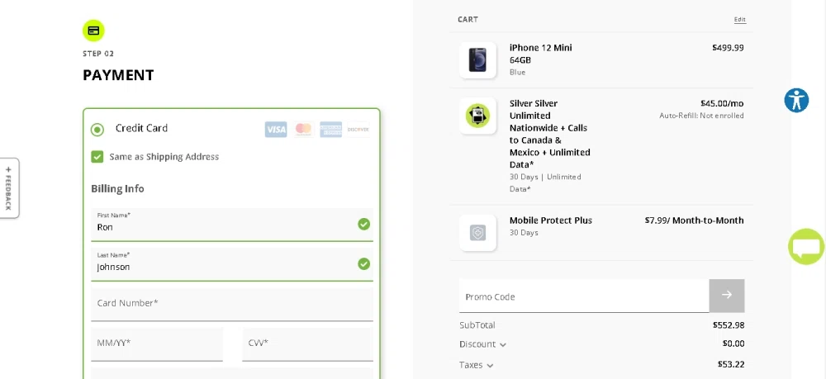
Task: Click the MM/YY expiration field
Action: coord(157,344)
